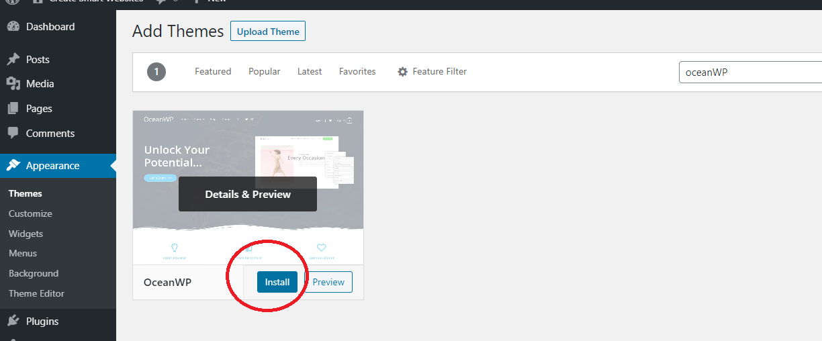Click the New item in admin bar
Image resolution: width=822 pixels, height=341 pixels.
210,2
